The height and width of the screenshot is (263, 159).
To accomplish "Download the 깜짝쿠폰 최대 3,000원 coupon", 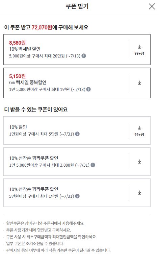I will click(x=139, y=162).
